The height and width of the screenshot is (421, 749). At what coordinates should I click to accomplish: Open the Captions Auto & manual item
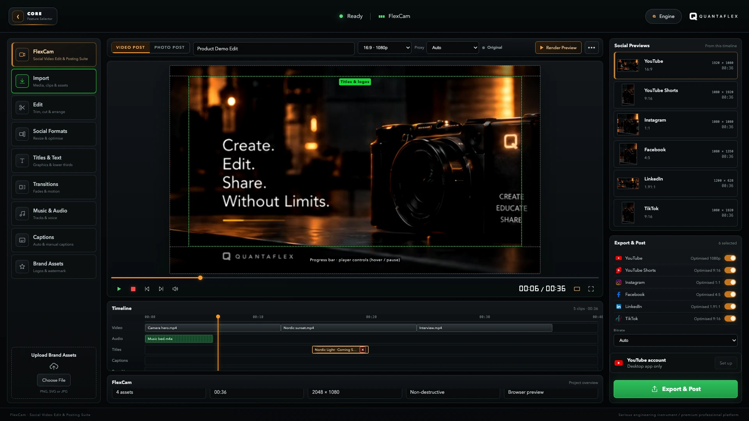54,240
